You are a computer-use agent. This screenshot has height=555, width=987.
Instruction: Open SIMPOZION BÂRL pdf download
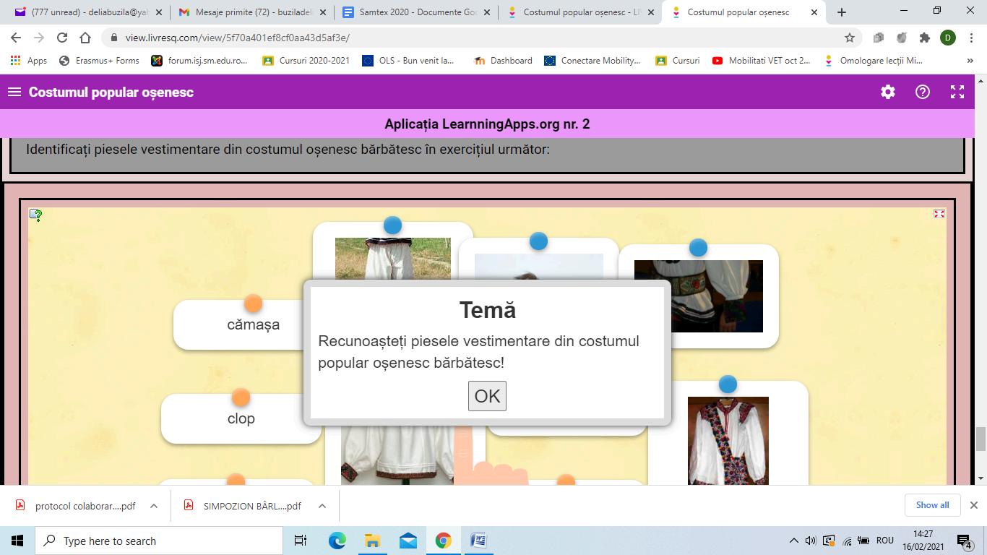[x=242, y=506]
